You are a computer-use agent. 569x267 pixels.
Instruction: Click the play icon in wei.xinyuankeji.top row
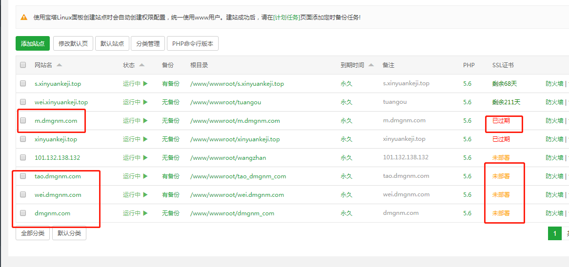click(x=145, y=102)
